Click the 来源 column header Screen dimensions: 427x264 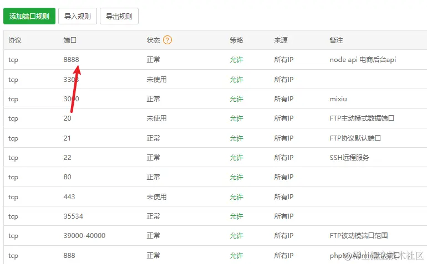point(281,40)
